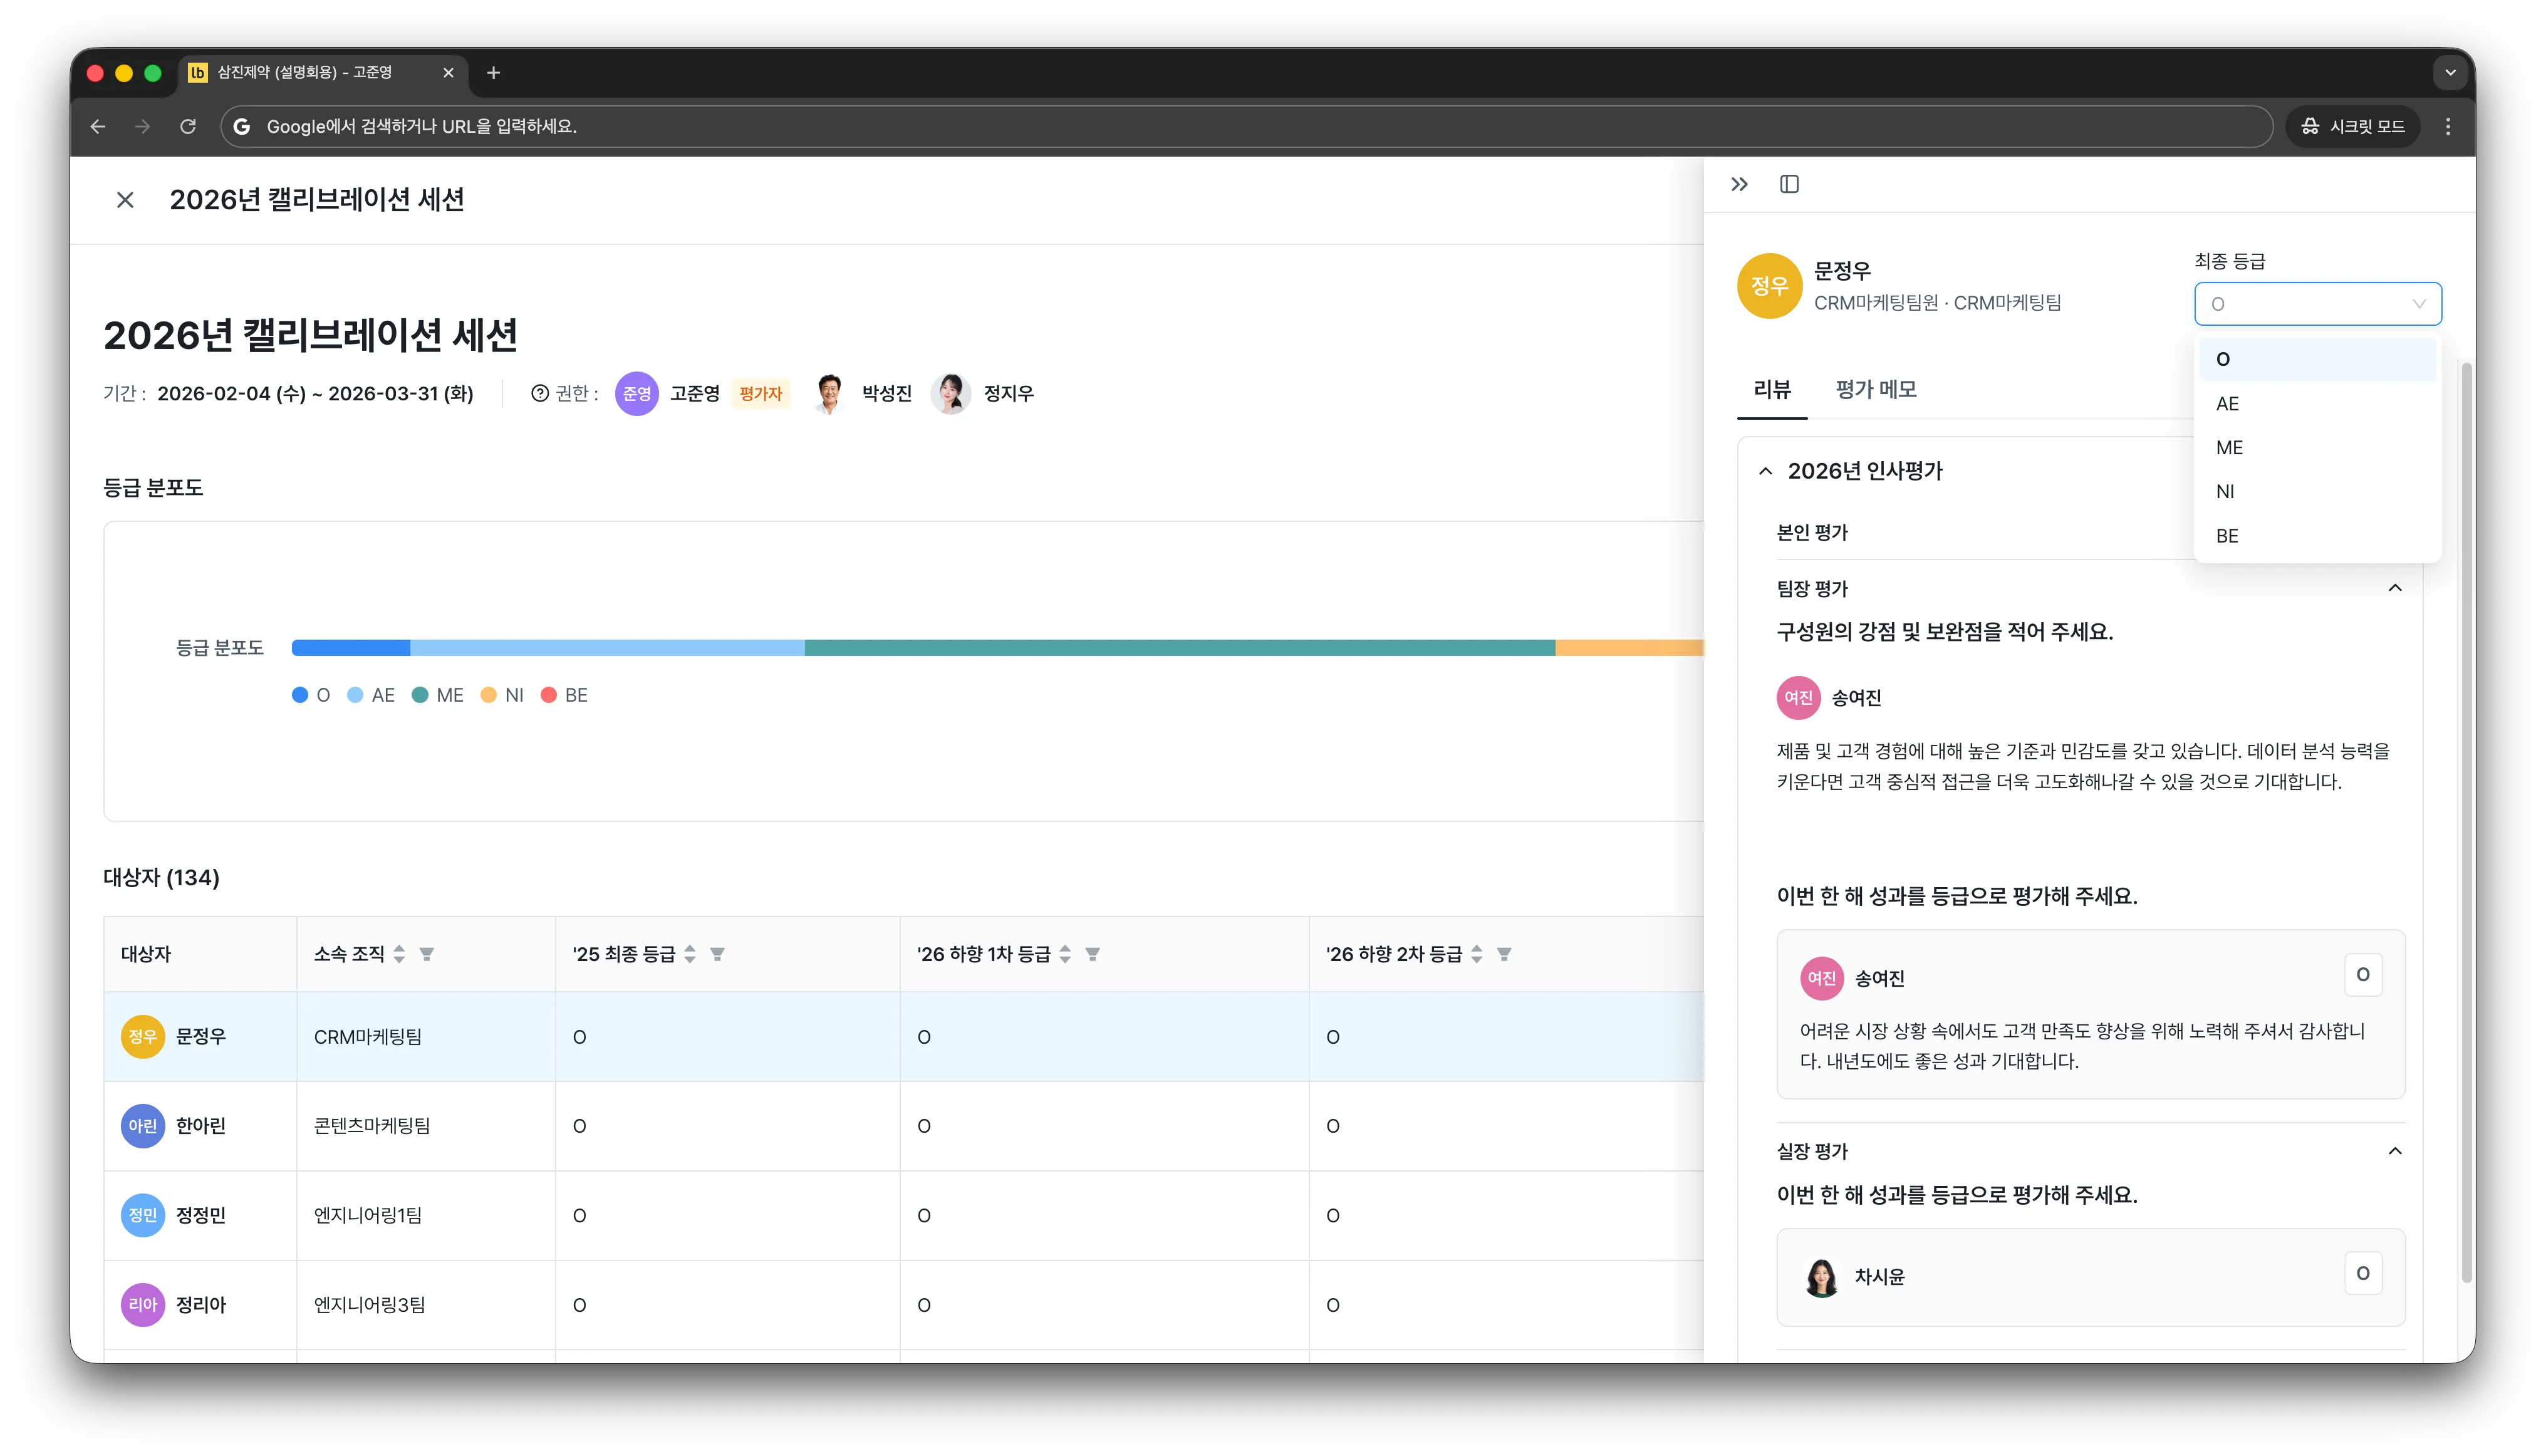Select the 정정민 row

903,1215
